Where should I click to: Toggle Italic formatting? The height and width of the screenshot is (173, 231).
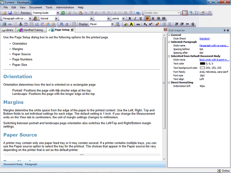click(135, 18)
